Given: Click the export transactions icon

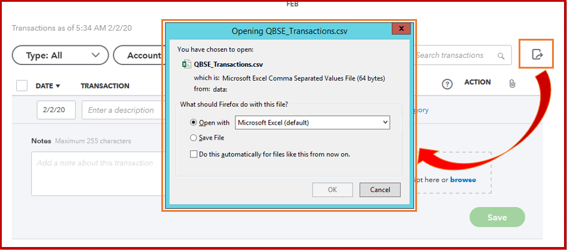Looking at the screenshot, I should coord(537,55).
